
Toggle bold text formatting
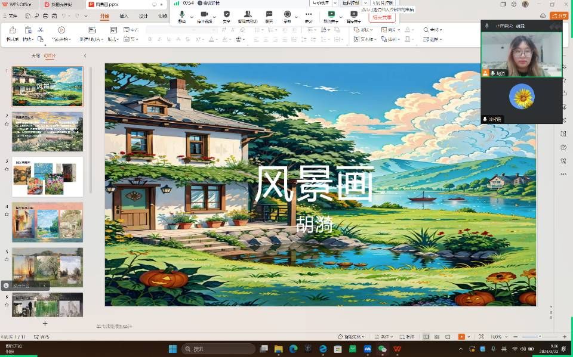click(x=150, y=39)
